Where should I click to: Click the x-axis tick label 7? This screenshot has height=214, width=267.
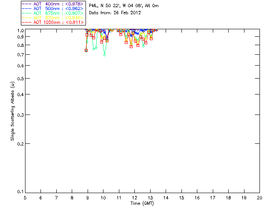click(x=56, y=198)
